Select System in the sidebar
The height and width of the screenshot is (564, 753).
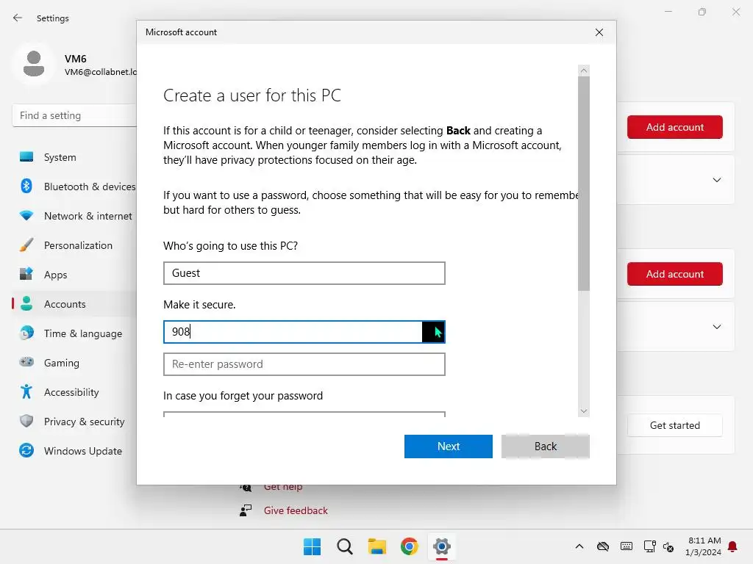click(60, 157)
